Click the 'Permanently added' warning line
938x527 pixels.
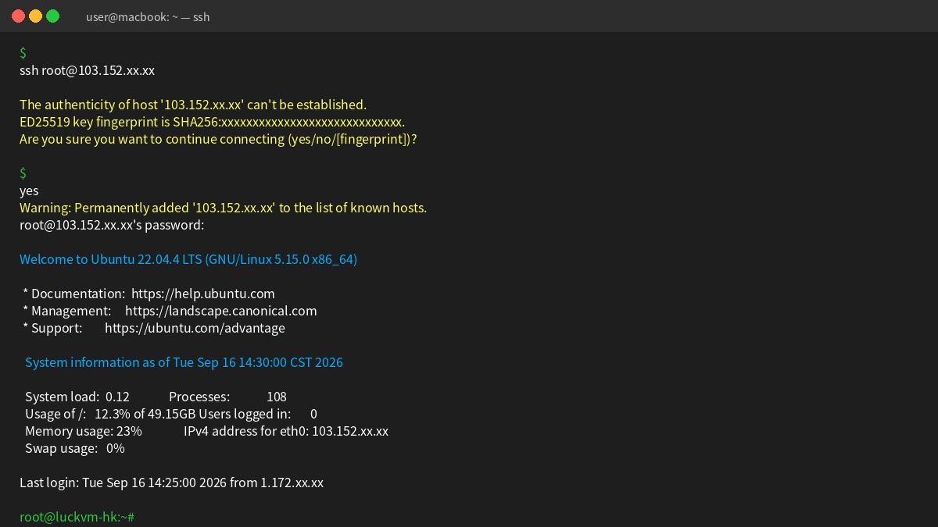tap(223, 208)
